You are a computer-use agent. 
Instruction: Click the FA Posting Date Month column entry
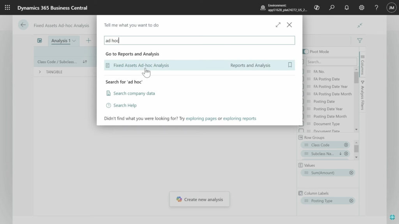pyautogui.click(x=332, y=94)
